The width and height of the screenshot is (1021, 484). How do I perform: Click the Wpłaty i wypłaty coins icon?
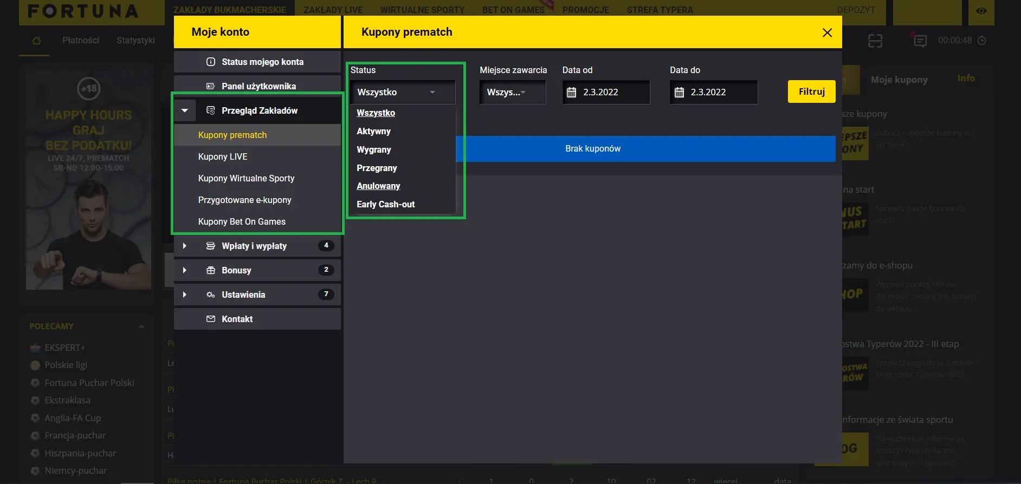pos(211,246)
